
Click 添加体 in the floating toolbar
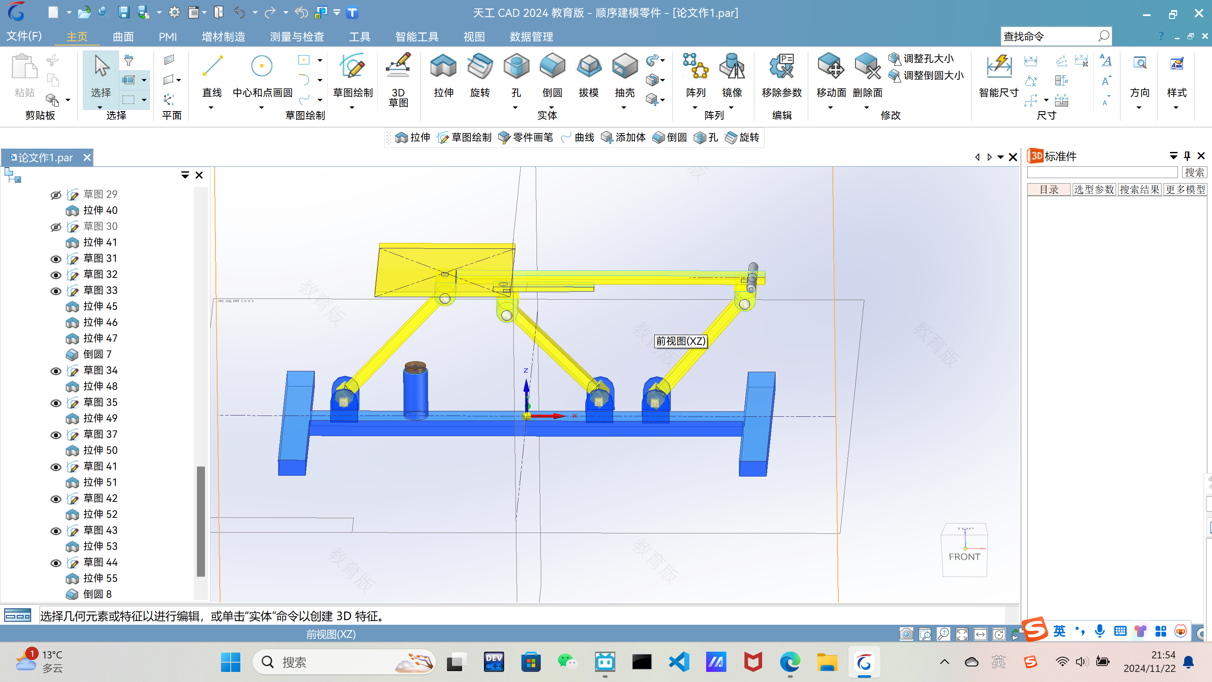[x=623, y=137]
